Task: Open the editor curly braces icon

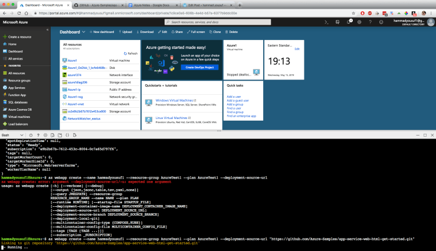Action: 67,135
